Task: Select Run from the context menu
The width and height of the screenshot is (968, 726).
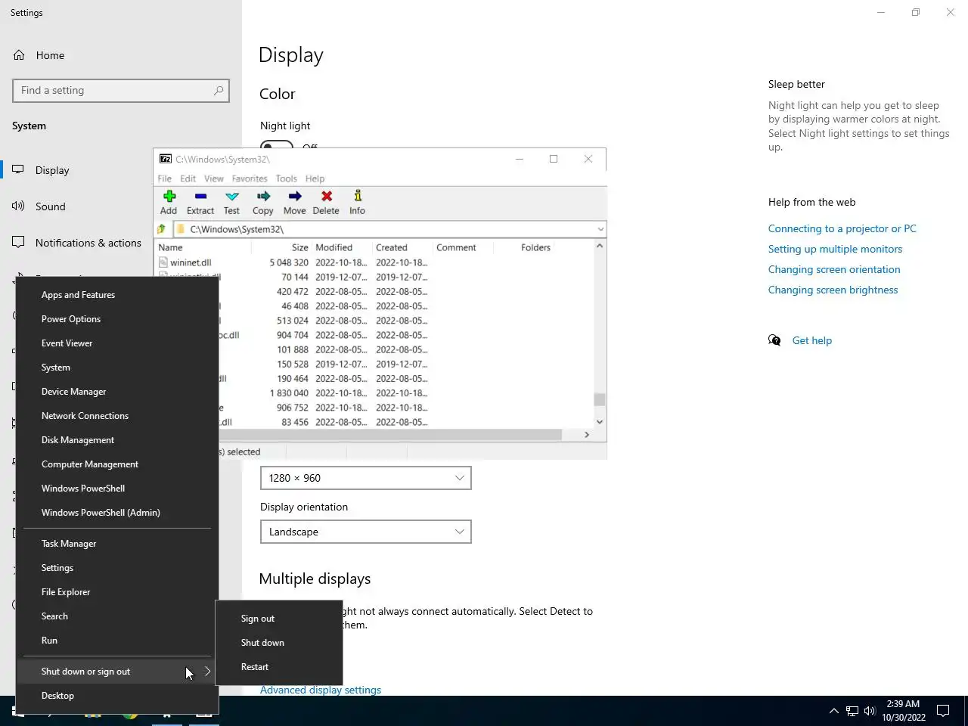Action: 117,641
